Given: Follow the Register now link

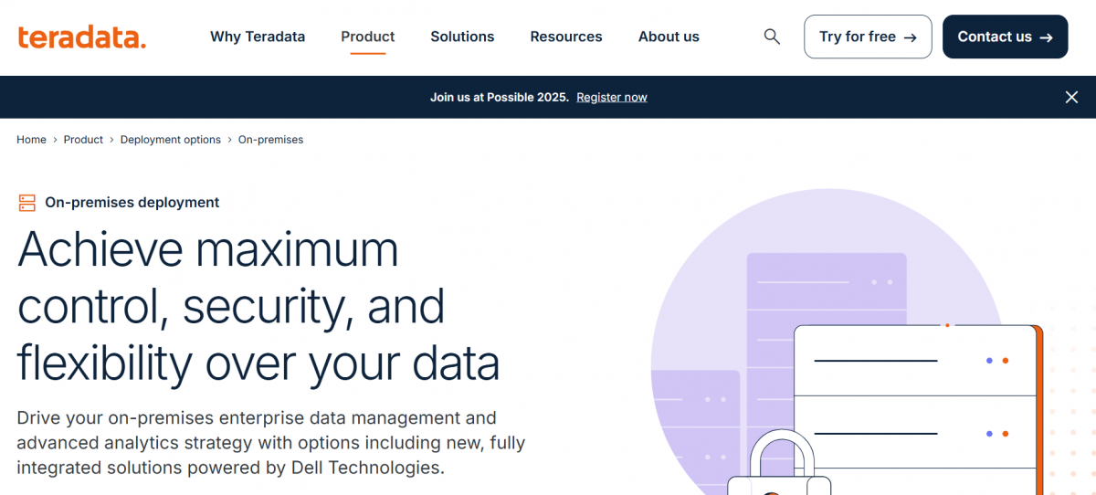Looking at the screenshot, I should tap(611, 97).
